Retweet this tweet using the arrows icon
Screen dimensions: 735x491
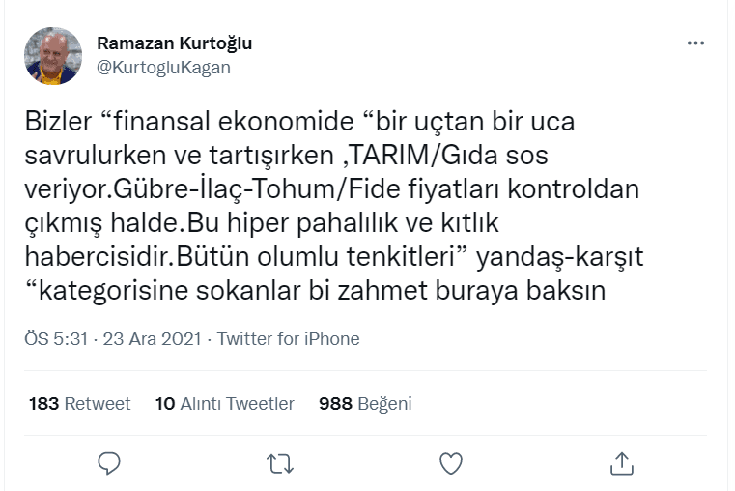[280, 464]
